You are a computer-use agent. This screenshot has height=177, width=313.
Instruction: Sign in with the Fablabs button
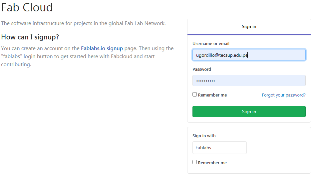tap(219, 148)
